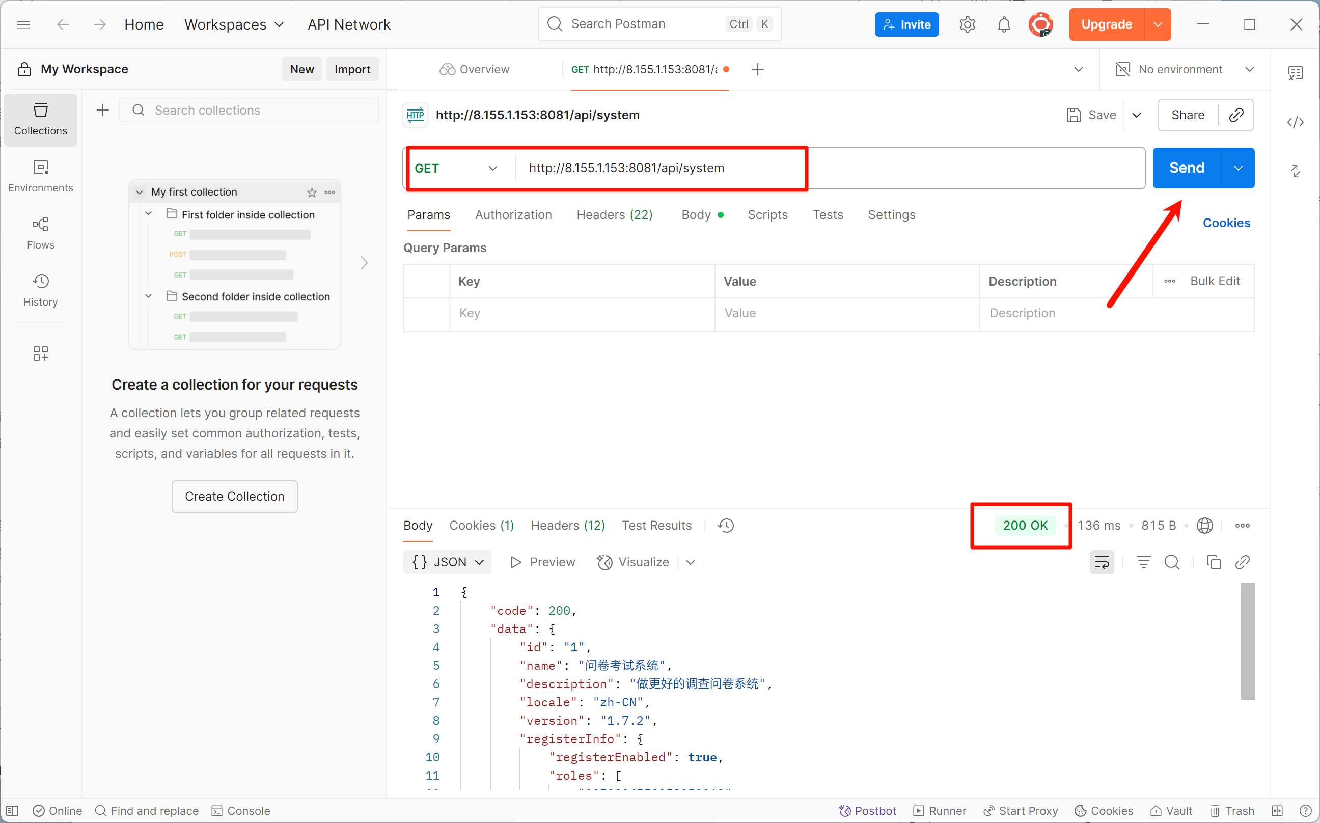Open the configure workspace sidebar grid icon

point(41,354)
